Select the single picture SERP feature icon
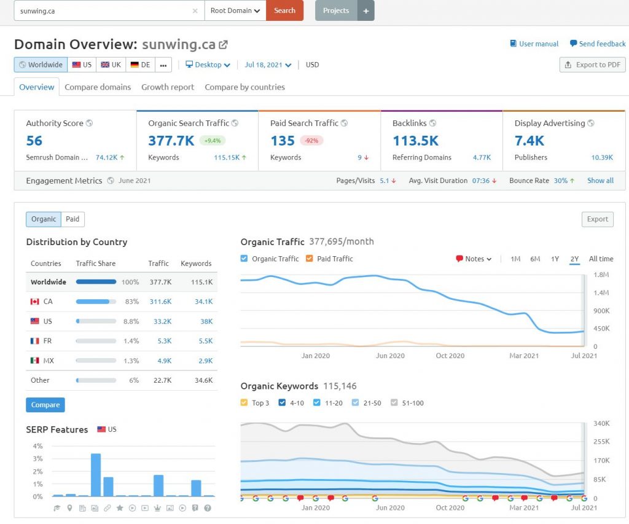 tap(170, 508)
